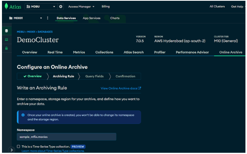This screenshot has height=154, width=247.
Task: Expand the Access Manager menu
Action: tap(81, 7)
